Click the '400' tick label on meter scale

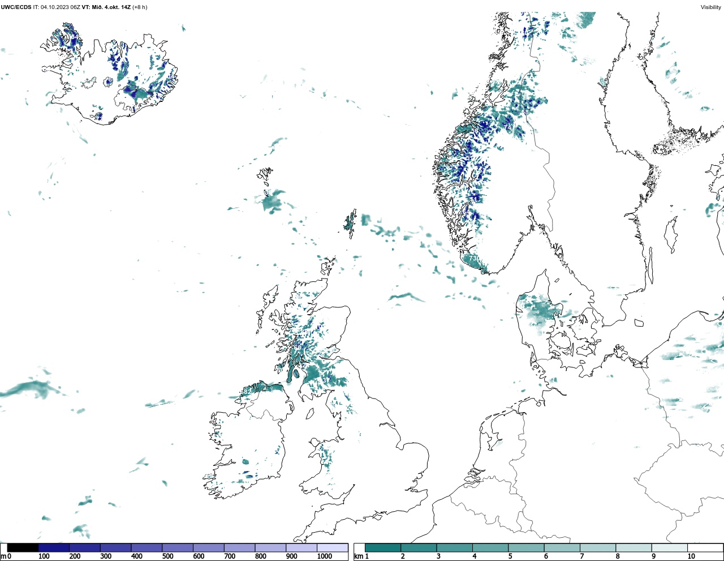(x=136, y=556)
